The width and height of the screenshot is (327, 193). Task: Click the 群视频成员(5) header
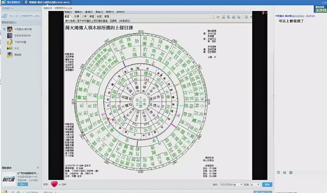point(9,22)
